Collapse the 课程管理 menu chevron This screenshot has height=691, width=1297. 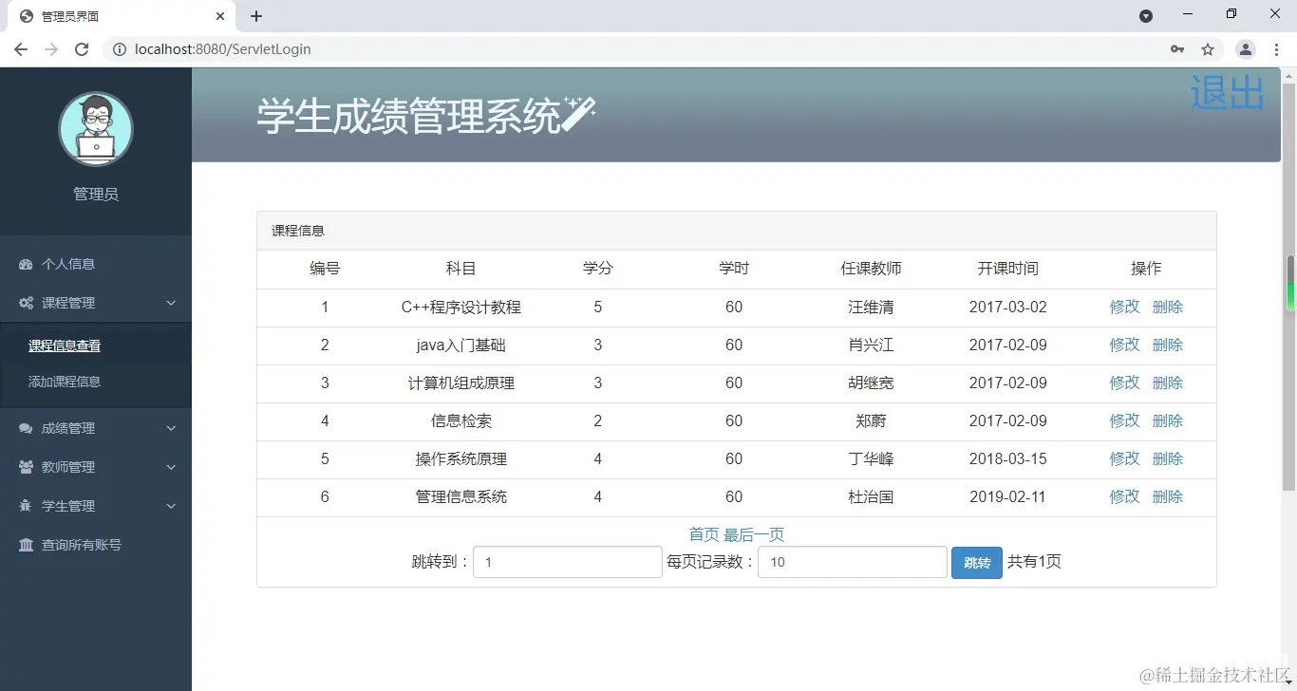click(171, 303)
